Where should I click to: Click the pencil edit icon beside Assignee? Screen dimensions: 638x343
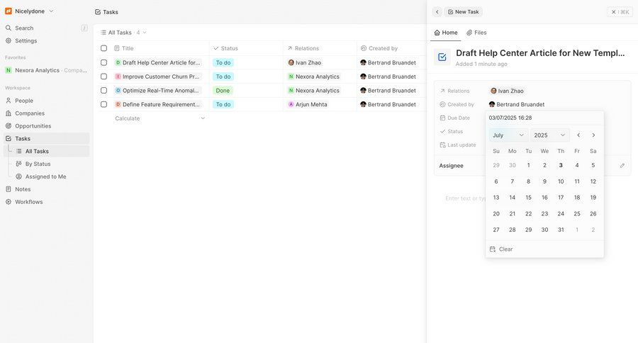pyautogui.click(x=622, y=166)
